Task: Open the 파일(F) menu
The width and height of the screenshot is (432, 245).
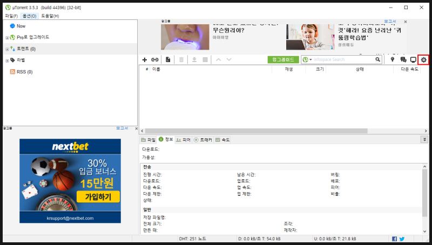Action: [11, 16]
